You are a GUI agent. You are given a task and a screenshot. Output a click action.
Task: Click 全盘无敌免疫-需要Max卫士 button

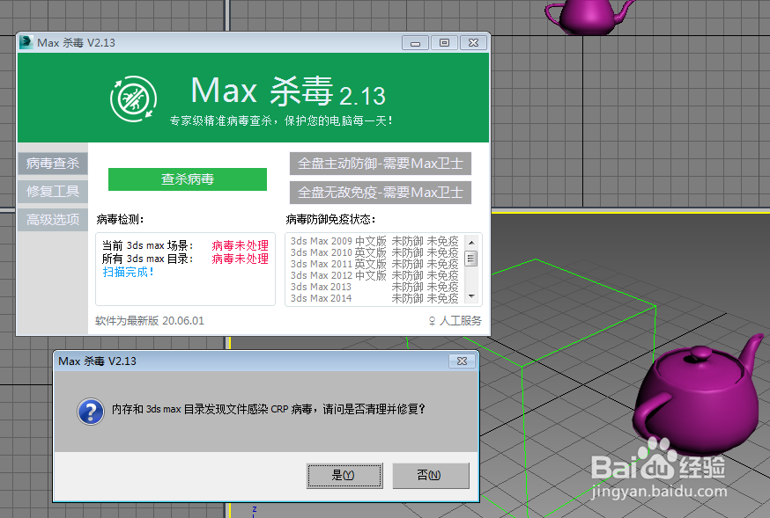(x=380, y=192)
